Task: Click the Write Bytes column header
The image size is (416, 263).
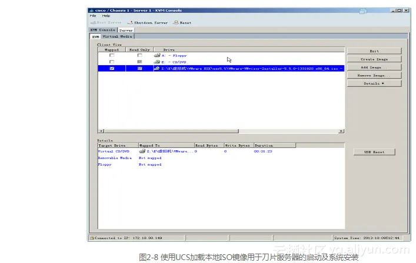Action: pyautogui.click(x=239, y=145)
